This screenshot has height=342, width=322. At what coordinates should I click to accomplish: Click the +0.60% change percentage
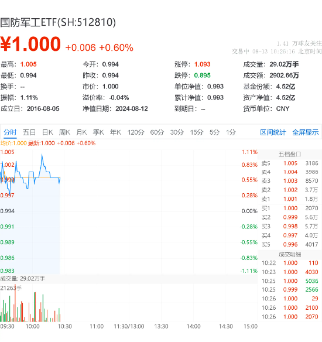click(x=116, y=47)
